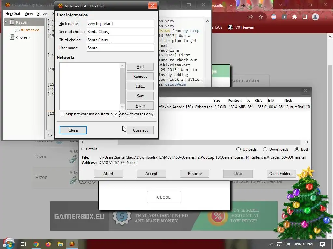Open the HexChat menu
The height and width of the screenshot is (249, 333).
13,14
